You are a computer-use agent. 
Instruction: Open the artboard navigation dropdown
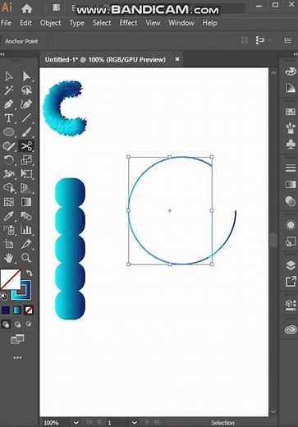134,423
